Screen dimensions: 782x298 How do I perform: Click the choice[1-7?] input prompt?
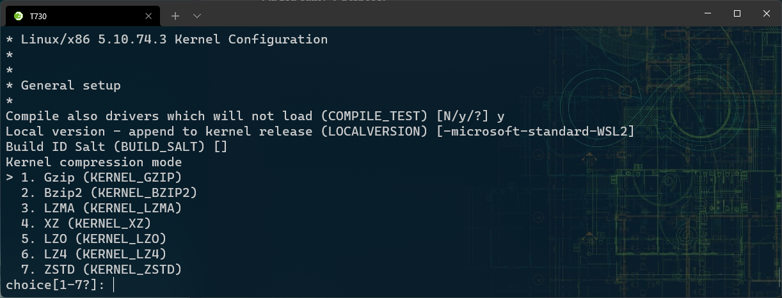tap(56, 285)
